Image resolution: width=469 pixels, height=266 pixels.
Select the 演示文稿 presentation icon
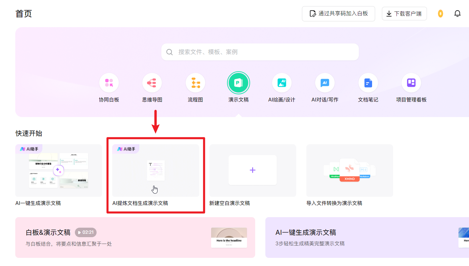(x=239, y=83)
